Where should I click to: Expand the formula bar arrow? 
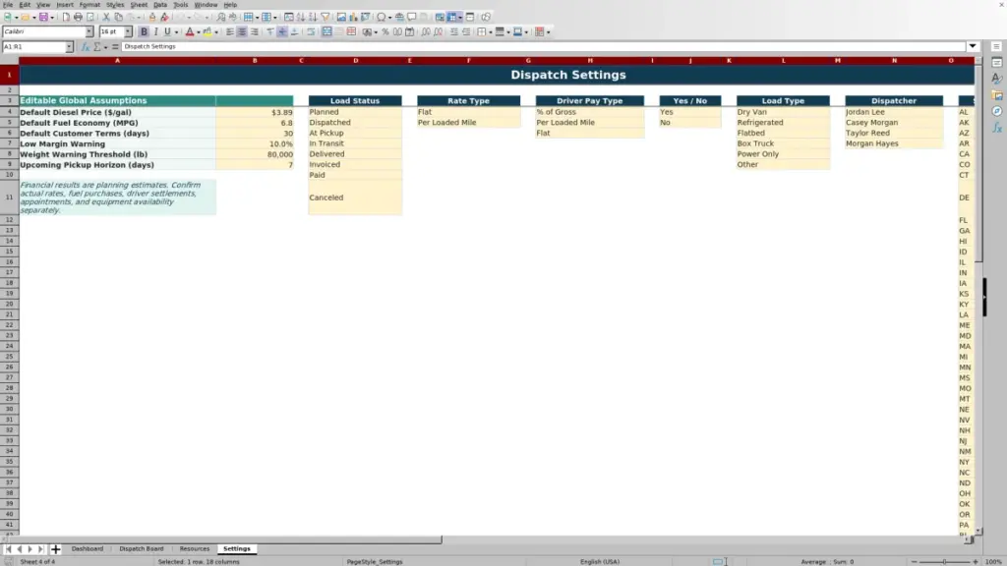click(973, 46)
